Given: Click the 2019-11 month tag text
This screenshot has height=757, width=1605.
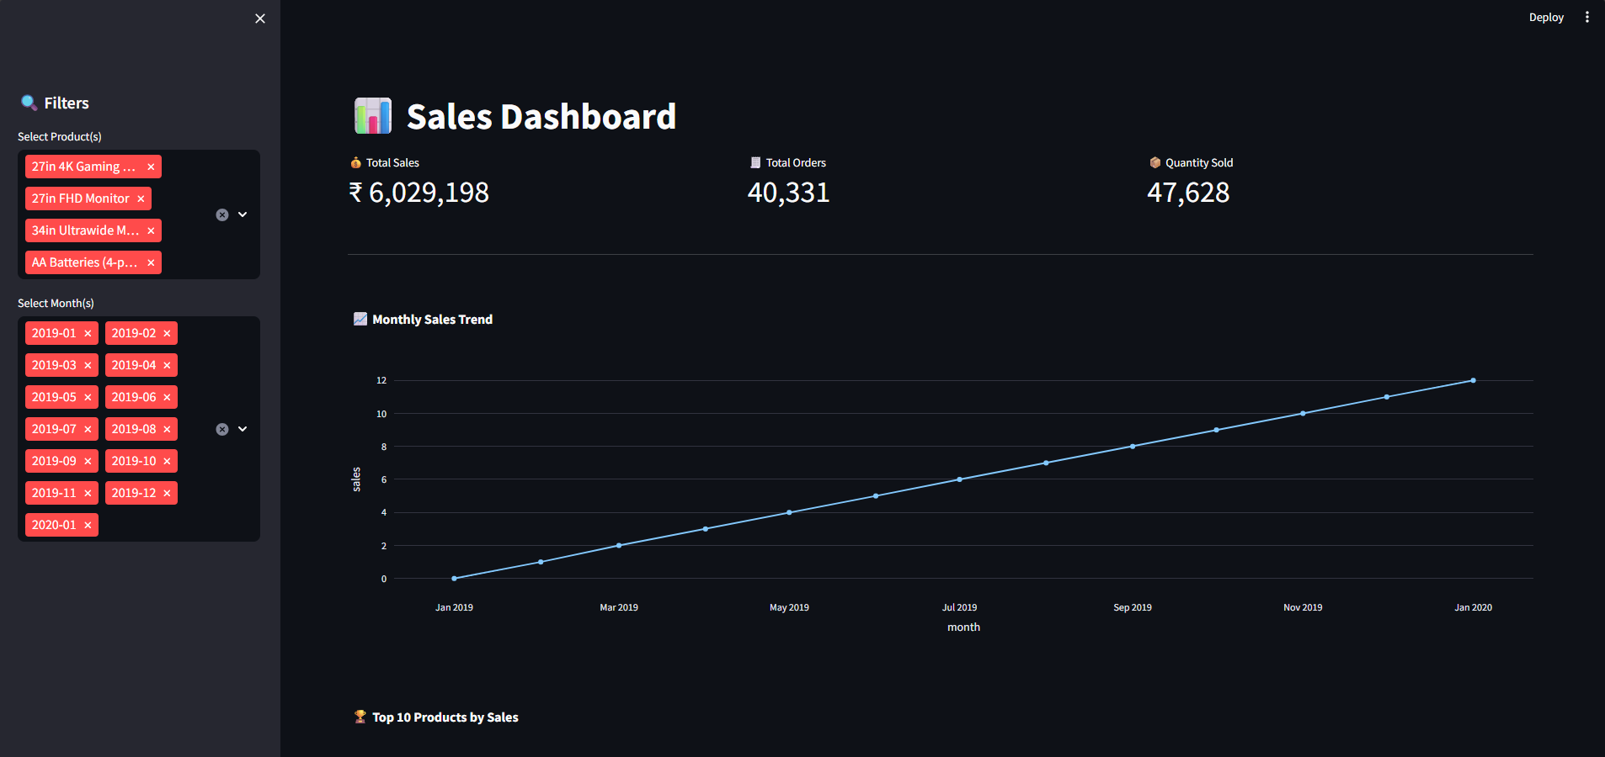Looking at the screenshot, I should pos(54,493).
